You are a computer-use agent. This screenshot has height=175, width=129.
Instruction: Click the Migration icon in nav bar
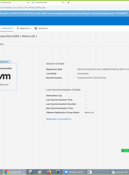click(x=18, y=28)
